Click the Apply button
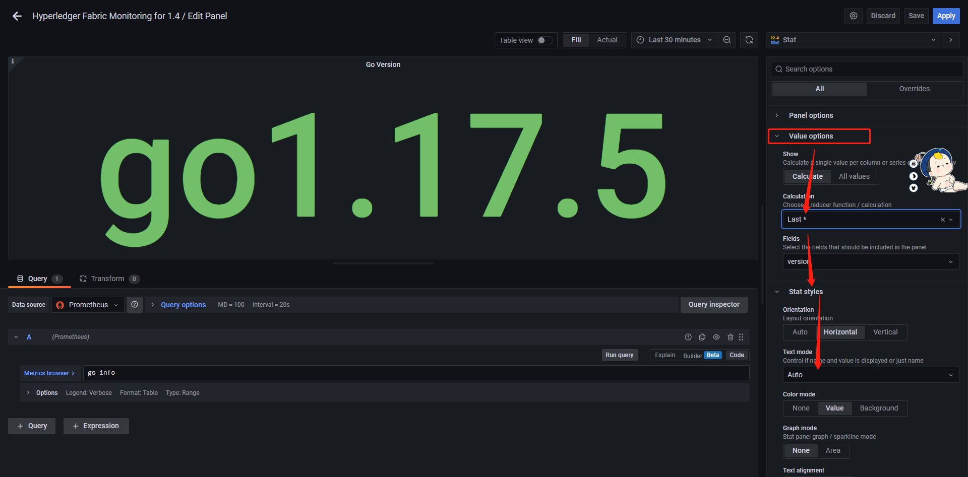Image resolution: width=968 pixels, height=477 pixels. click(946, 16)
